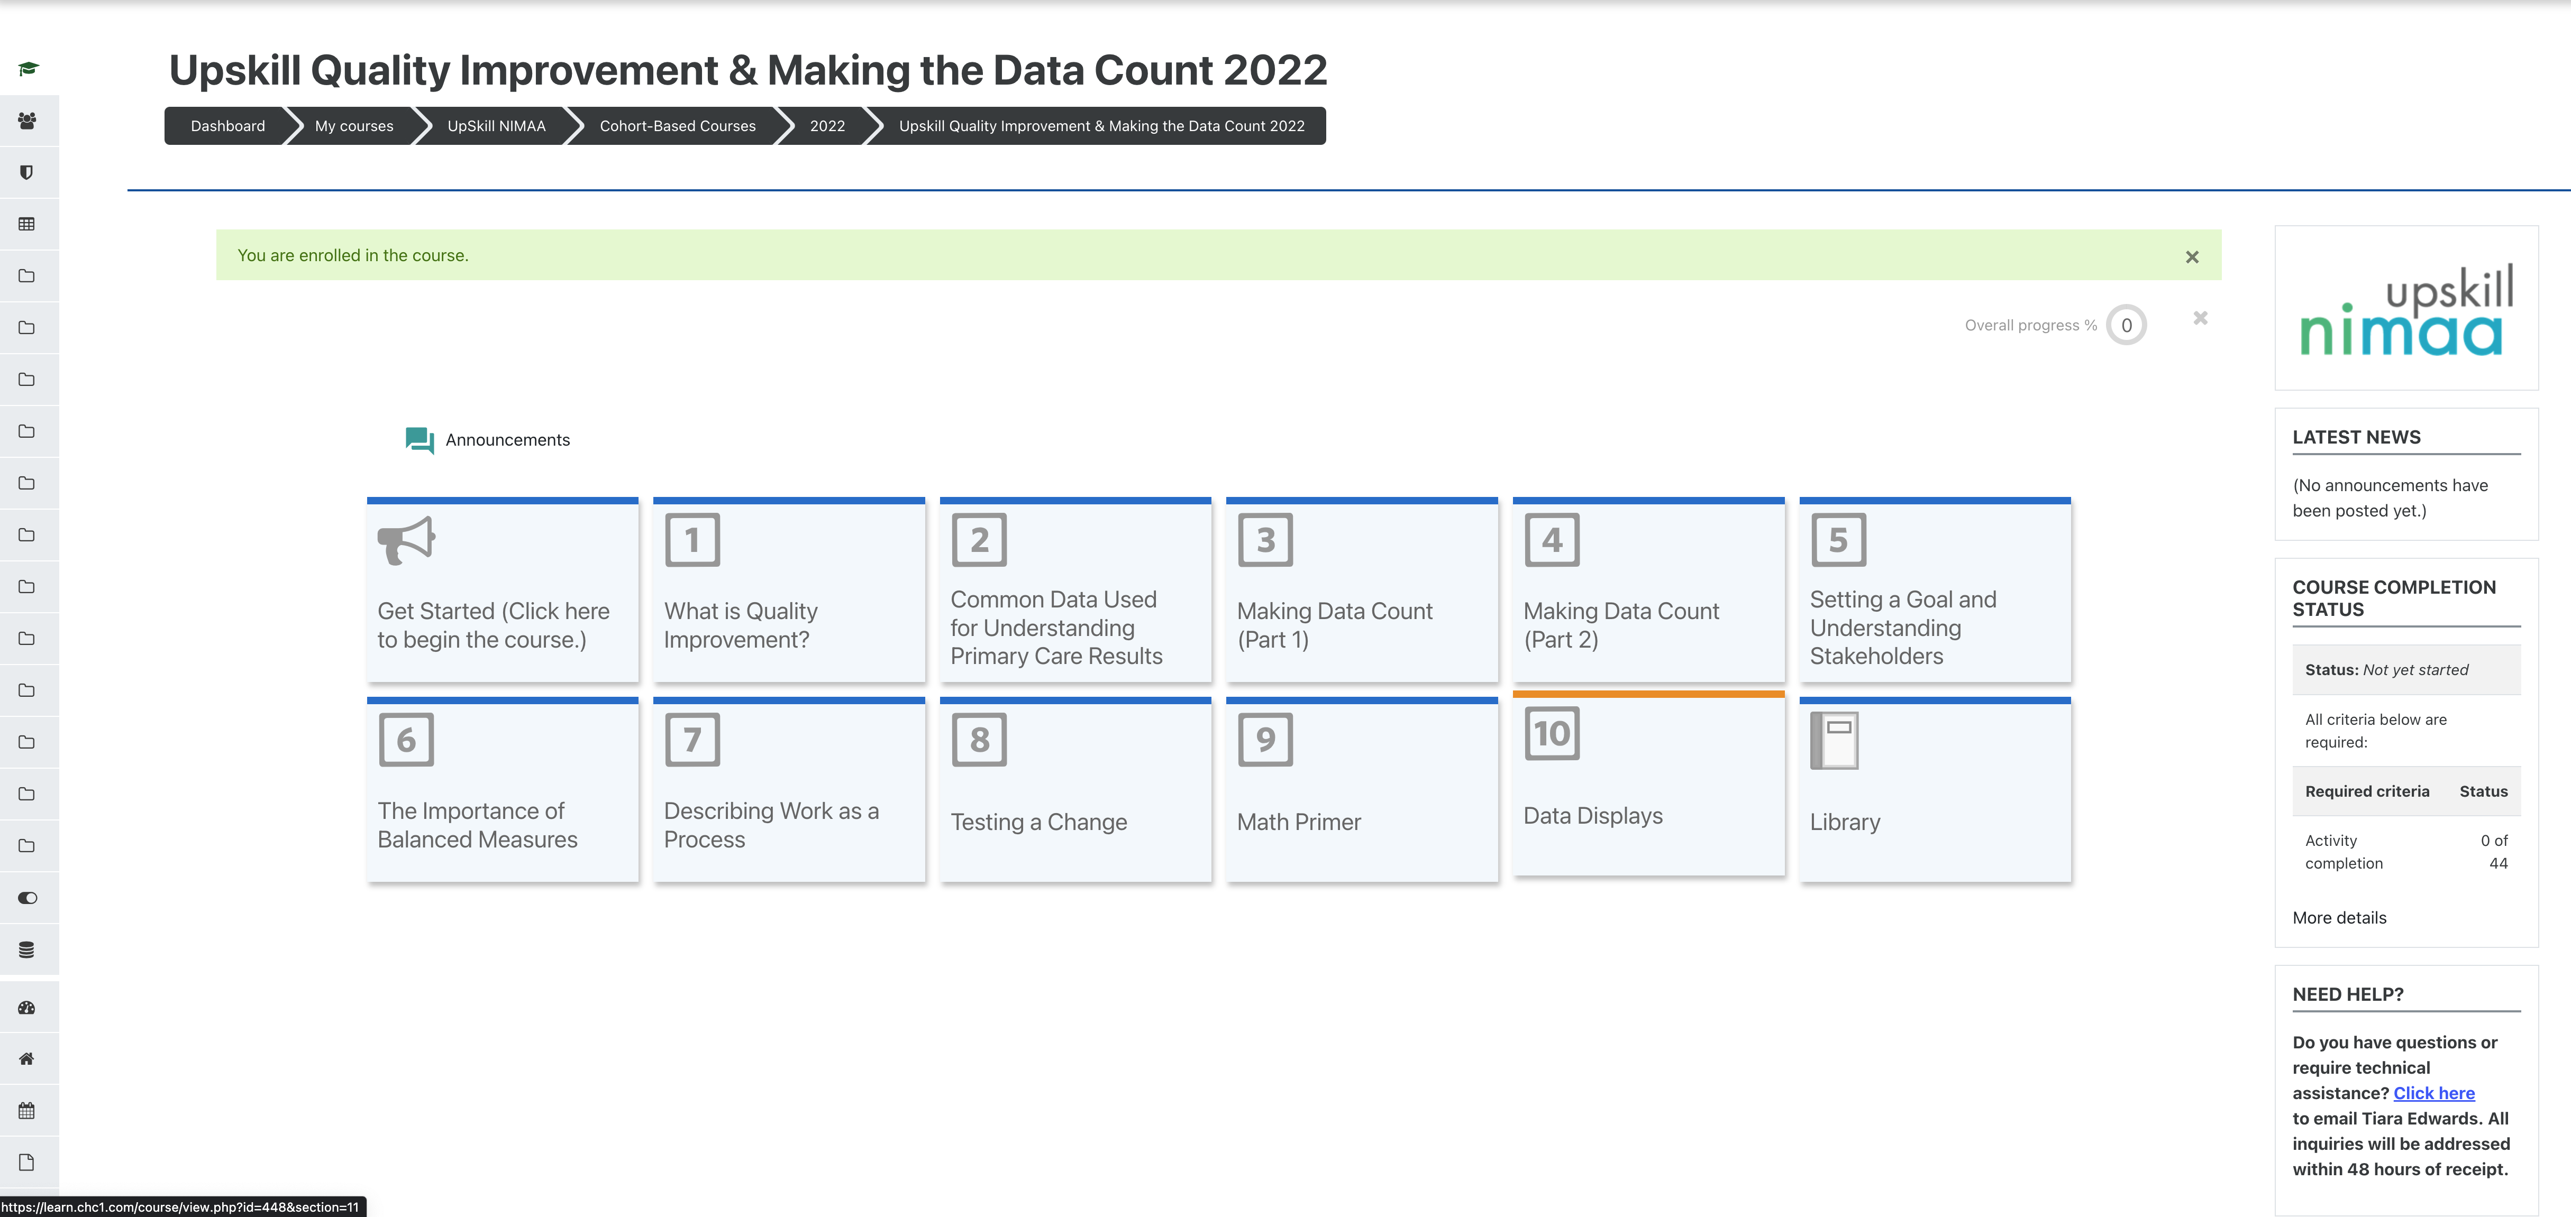Open the Participants sidebar icon
This screenshot has width=2571, height=1217.
28,121
